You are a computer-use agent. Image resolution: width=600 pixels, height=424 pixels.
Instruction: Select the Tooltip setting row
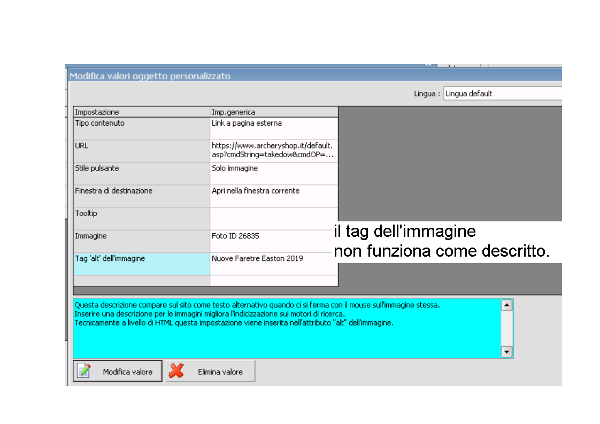pos(206,219)
